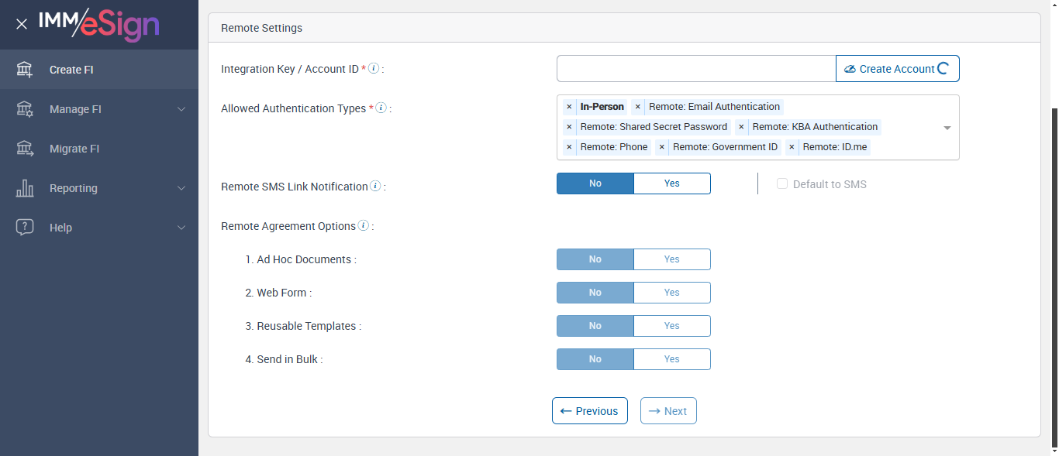Image resolution: width=1059 pixels, height=456 pixels.
Task: Click the info icon beside Allowed Authentication Types
Action: [x=381, y=108]
